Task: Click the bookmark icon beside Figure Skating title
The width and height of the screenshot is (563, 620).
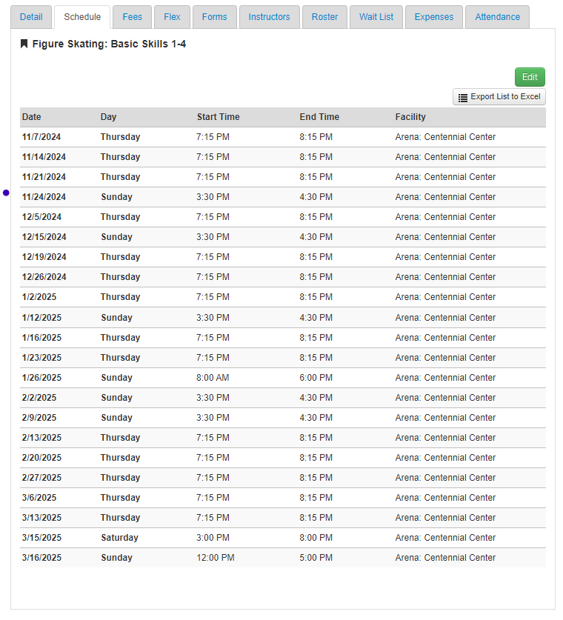Action: (x=24, y=44)
